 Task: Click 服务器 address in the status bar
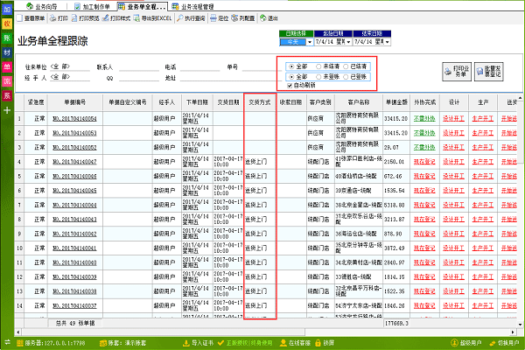[51, 343]
